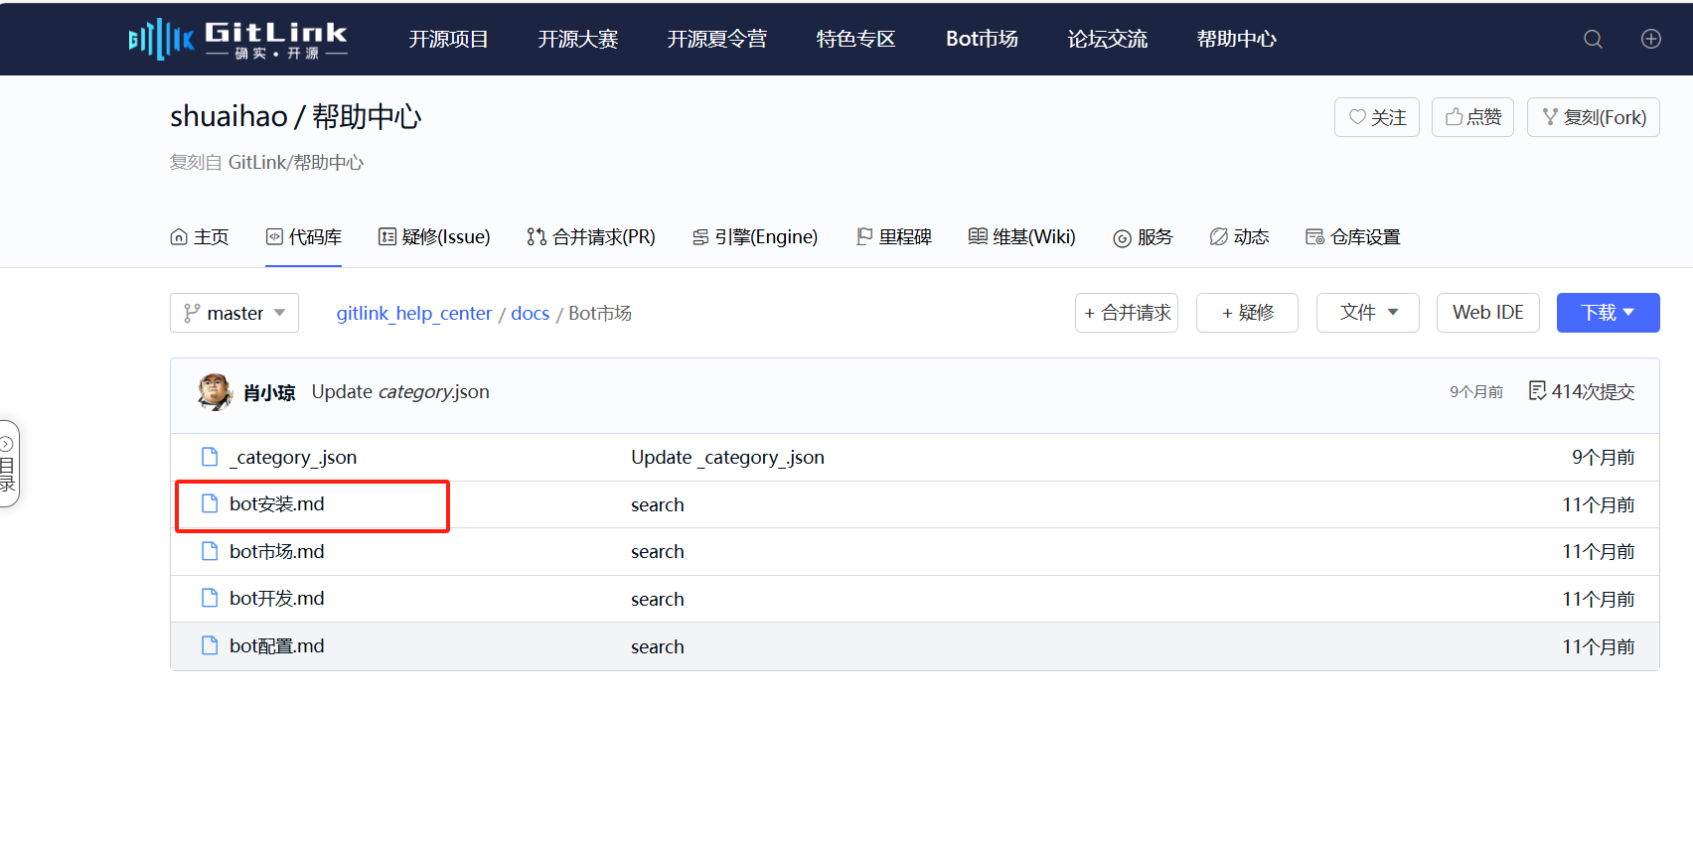Open the shuaihao owner link in title
The image size is (1693, 845).
click(229, 116)
